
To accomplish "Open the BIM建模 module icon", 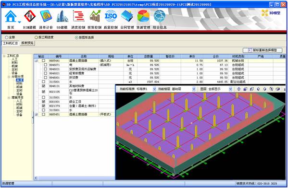I will (x=30, y=16).
